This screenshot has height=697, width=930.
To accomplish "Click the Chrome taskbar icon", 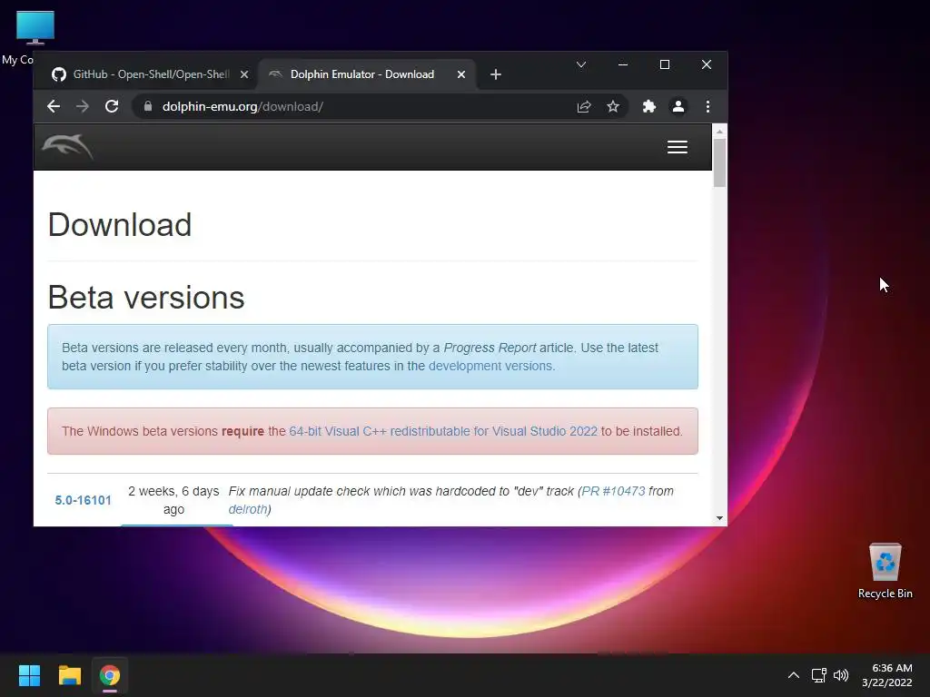I will click(x=110, y=675).
